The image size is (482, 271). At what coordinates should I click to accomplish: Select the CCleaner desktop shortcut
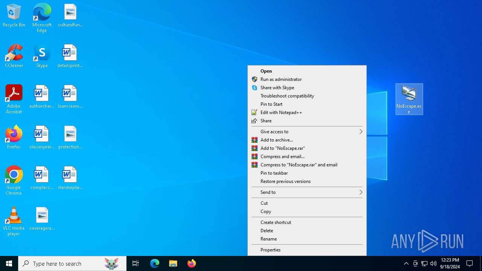(14, 56)
